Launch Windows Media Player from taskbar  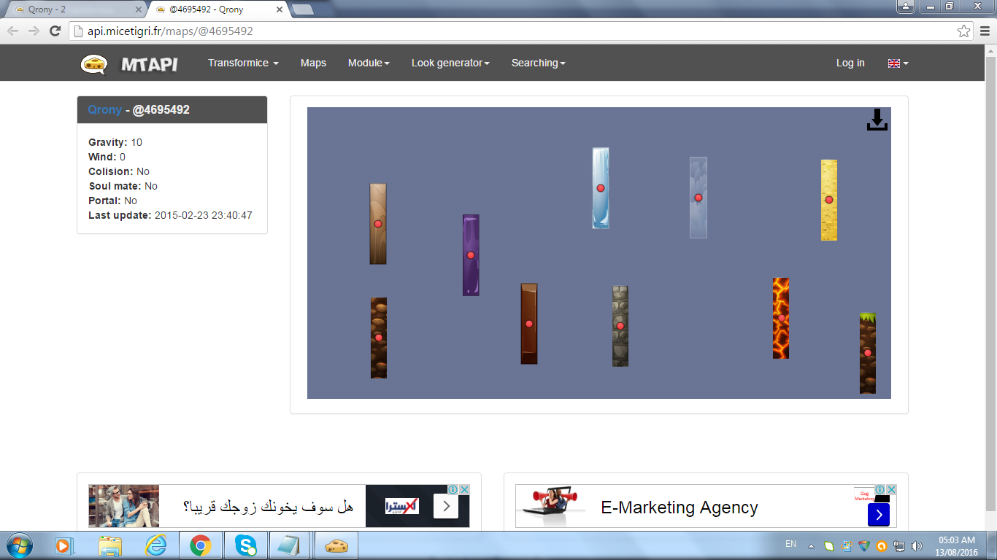(x=63, y=545)
